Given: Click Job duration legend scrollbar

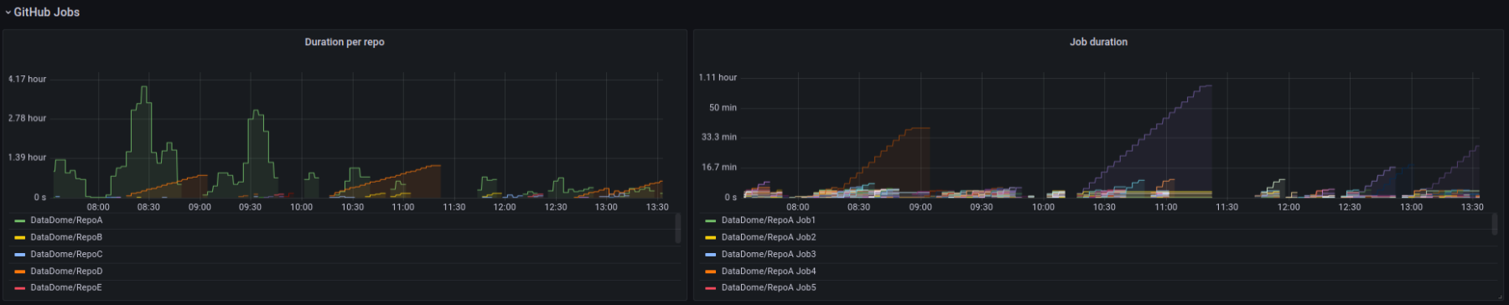Looking at the screenshot, I should pyautogui.click(x=1495, y=224).
